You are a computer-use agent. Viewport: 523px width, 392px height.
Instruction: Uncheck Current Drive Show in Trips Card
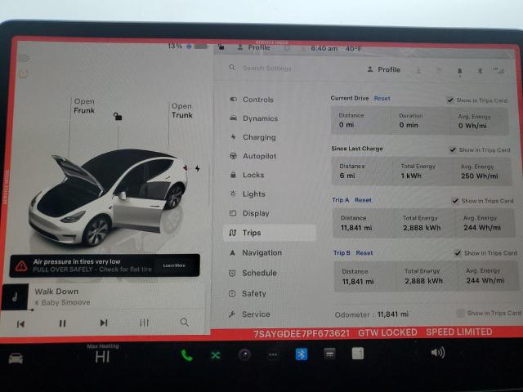450,100
